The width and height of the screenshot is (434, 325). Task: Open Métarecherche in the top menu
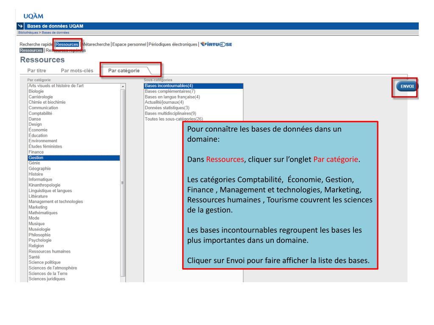pos(95,44)
